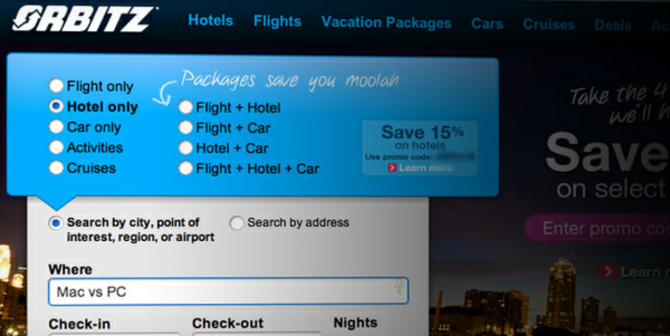This screenshot has width=670, height=336.
Task: Open the Hotels navigation tab
Action: click(x=210, y=21)
